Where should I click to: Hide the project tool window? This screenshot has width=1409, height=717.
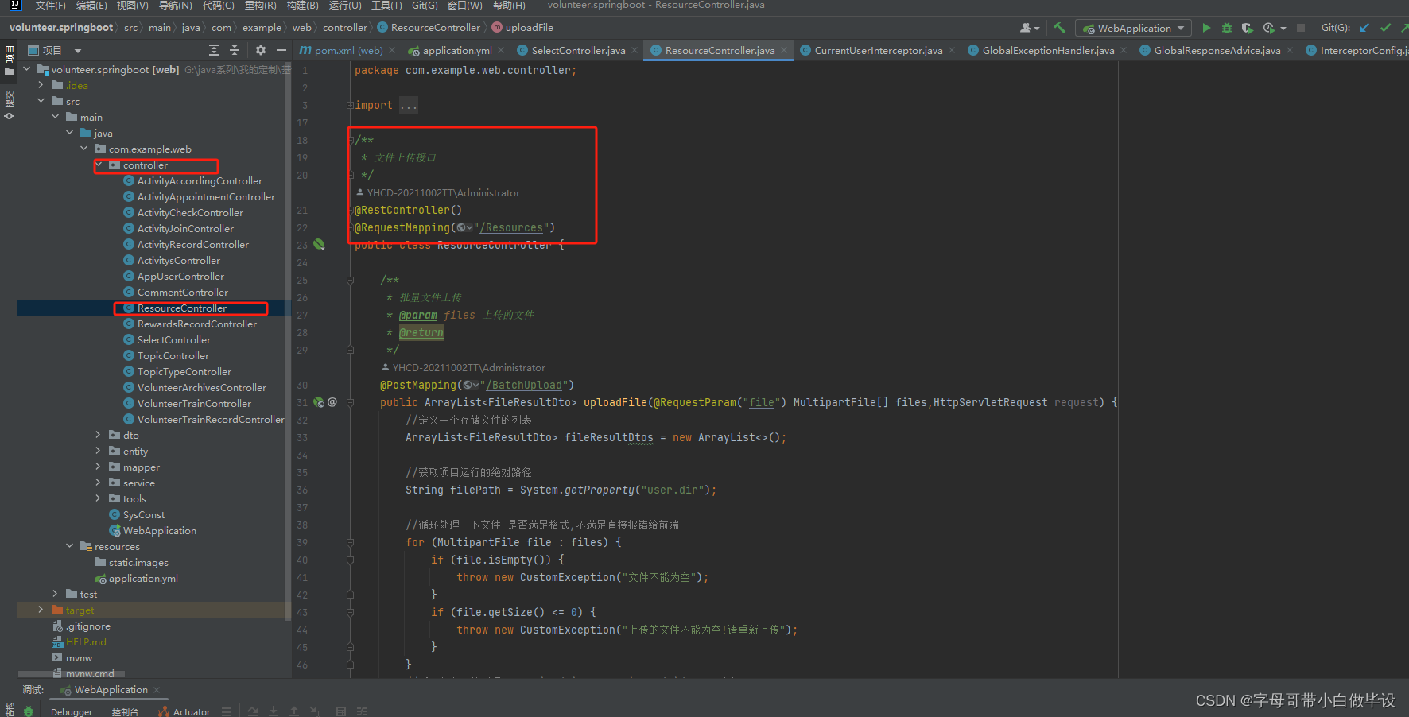(x=281, y=50)
